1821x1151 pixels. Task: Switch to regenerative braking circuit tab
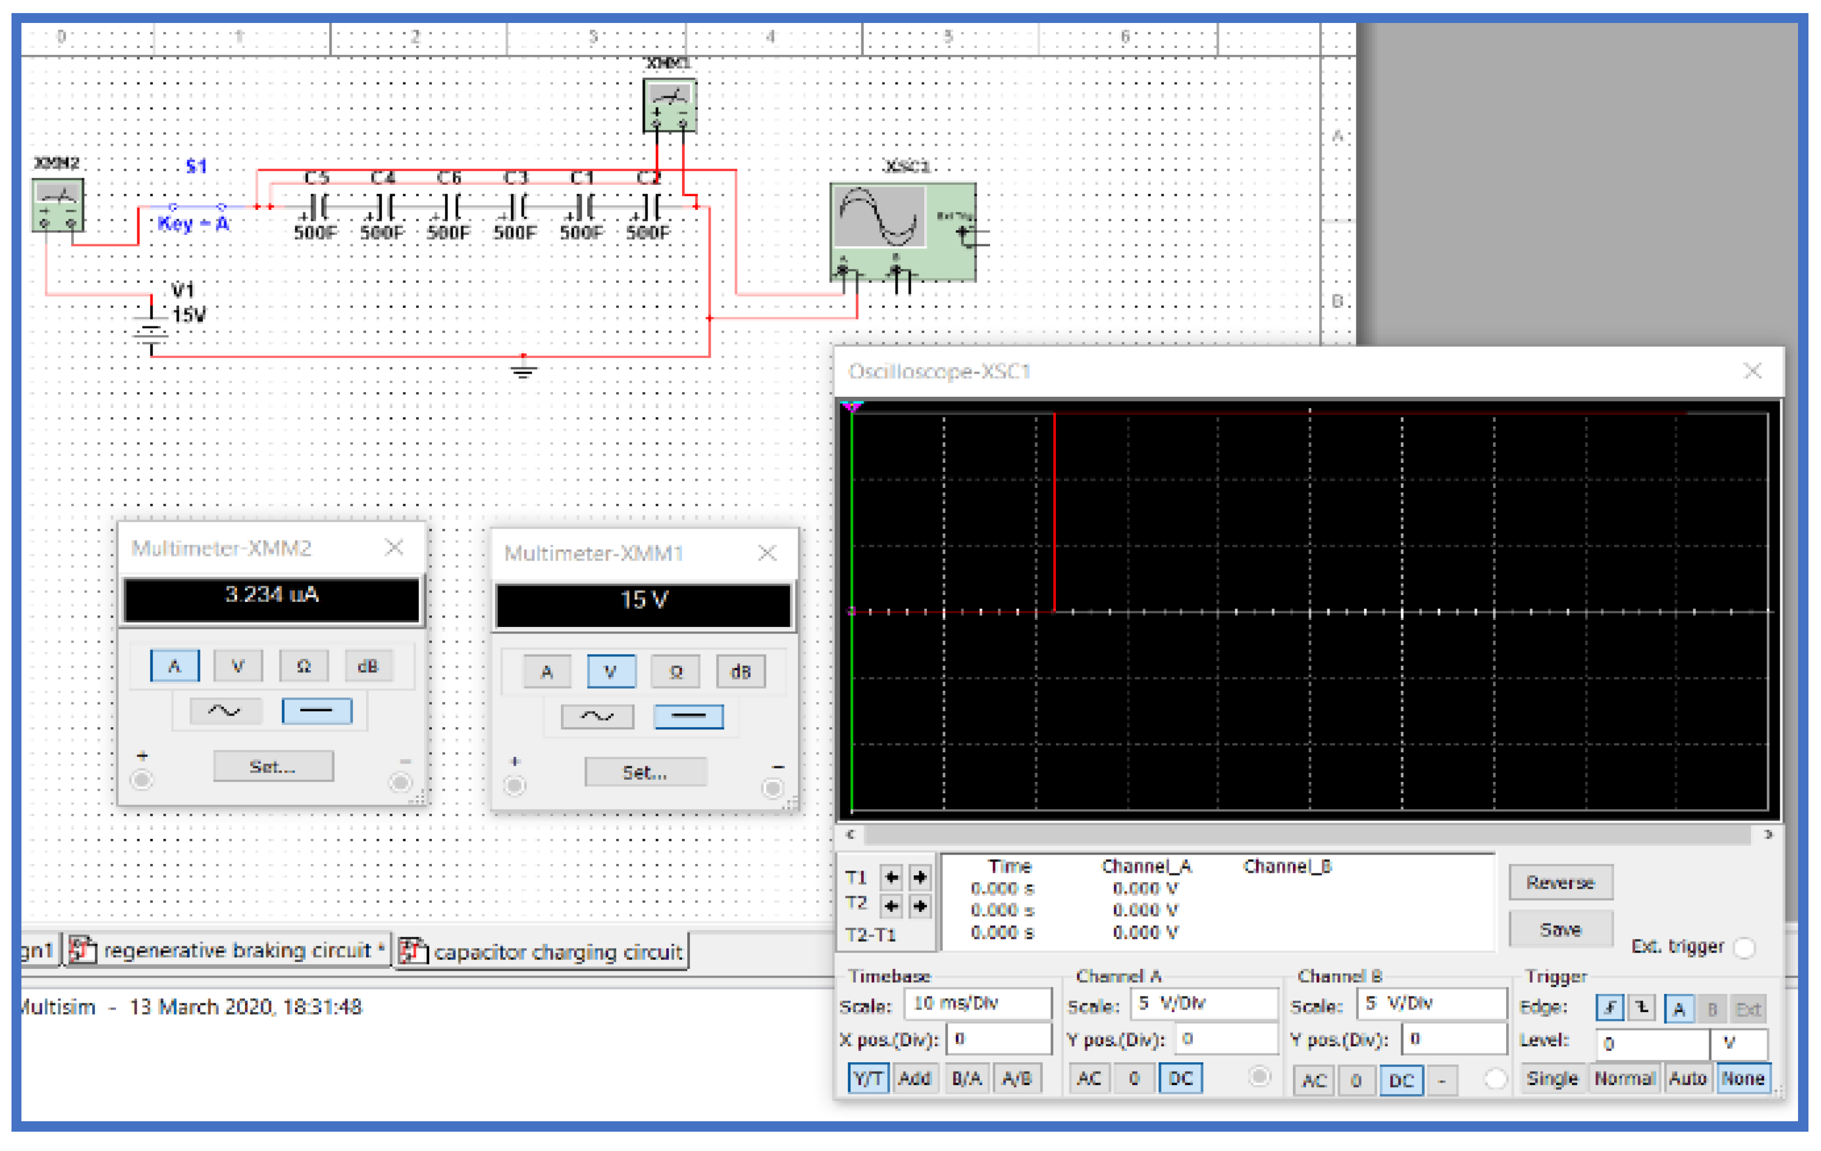pyautogui.click(x=227, y=950)
